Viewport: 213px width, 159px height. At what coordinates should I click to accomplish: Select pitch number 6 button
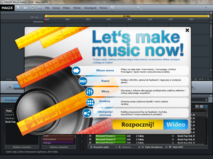(82, 142)
